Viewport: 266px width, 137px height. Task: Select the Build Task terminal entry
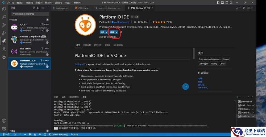click(246, 105)
